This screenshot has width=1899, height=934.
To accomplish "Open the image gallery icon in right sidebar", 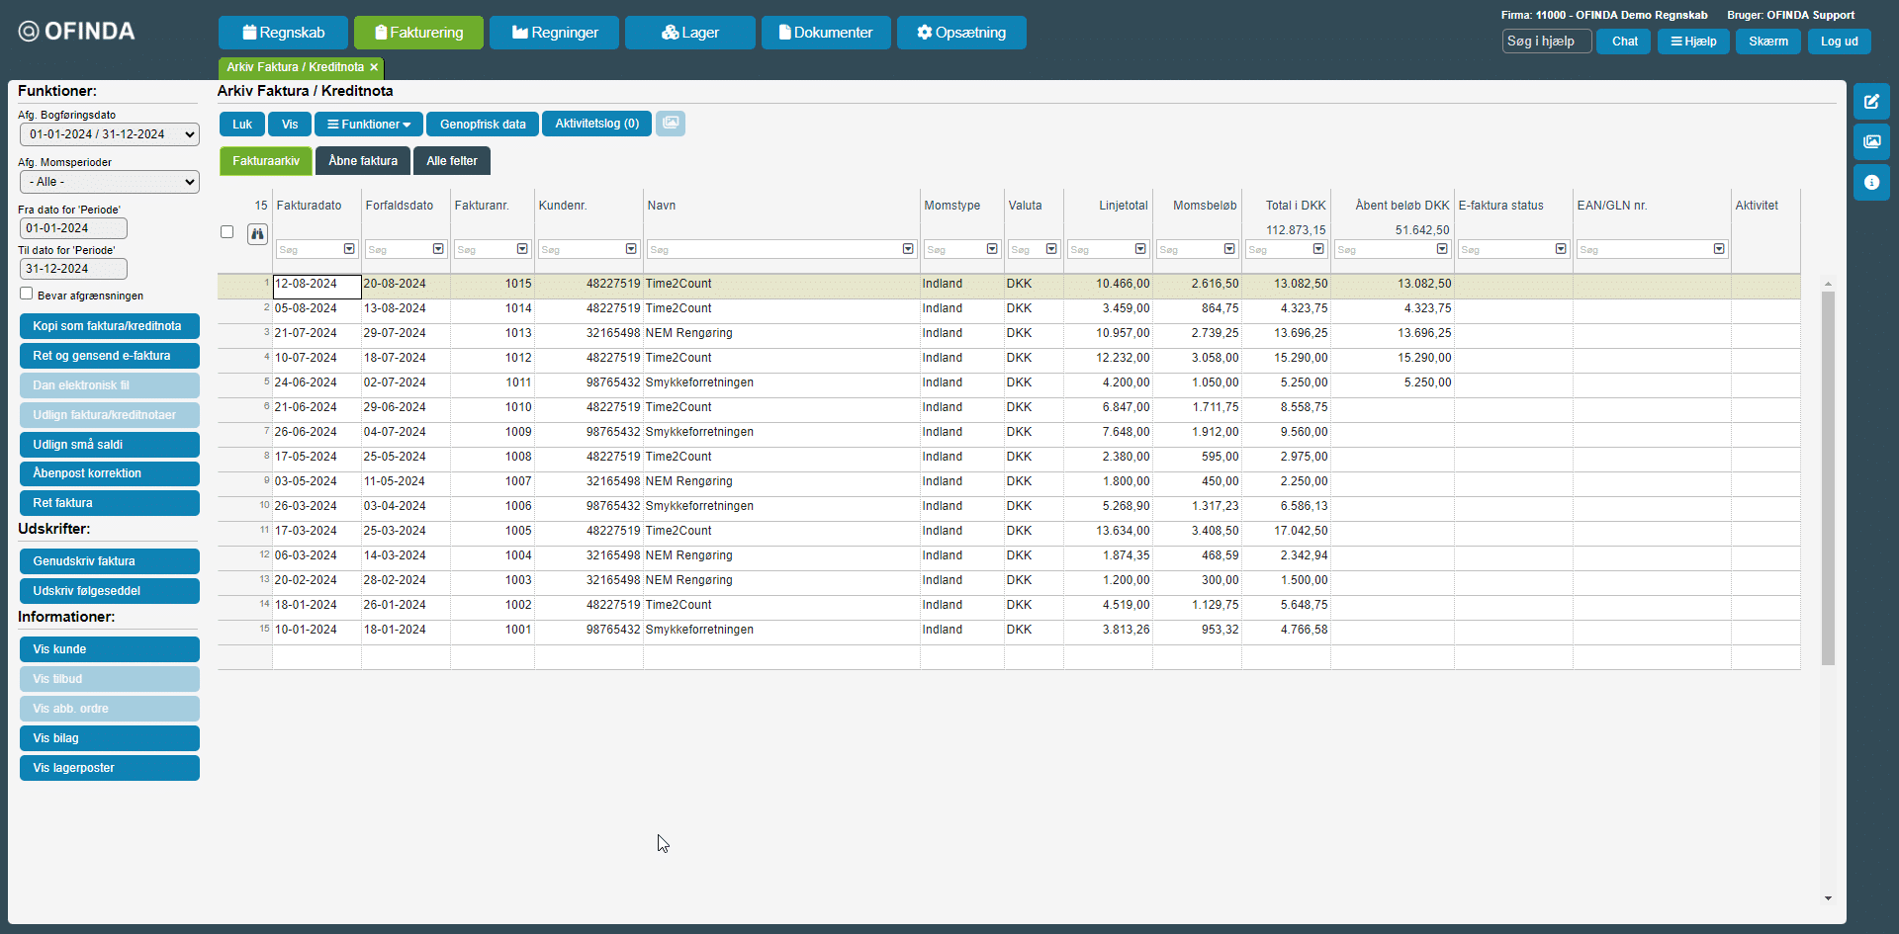I will [x=1871, y=142].
